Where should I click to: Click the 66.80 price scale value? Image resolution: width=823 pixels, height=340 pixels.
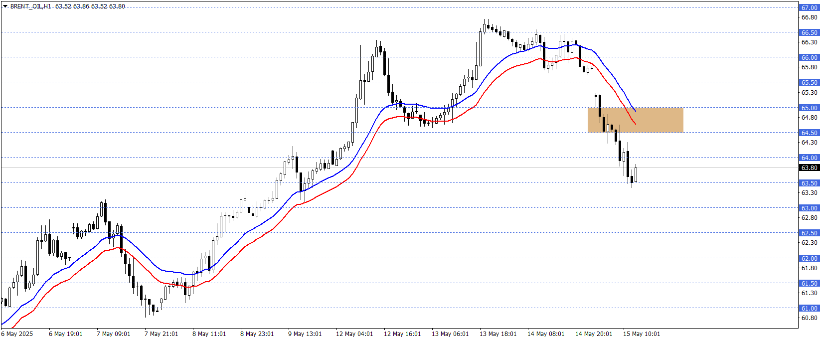point(809,17)
